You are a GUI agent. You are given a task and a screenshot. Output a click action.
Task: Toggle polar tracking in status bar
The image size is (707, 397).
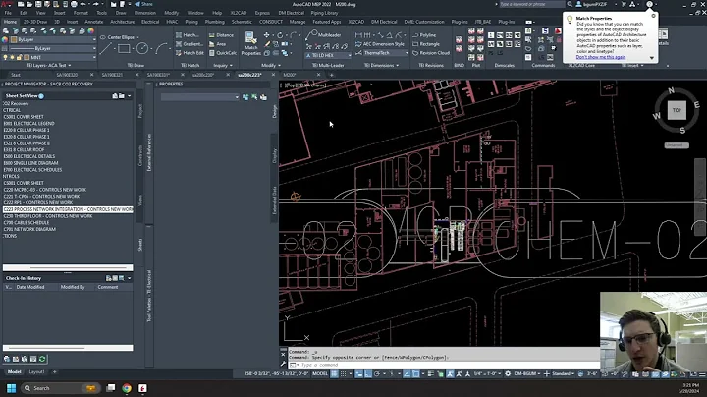pos(377,373)
